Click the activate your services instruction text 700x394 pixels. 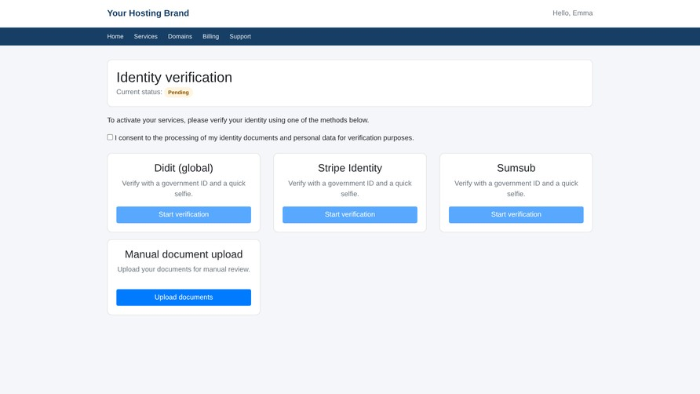click(x=238, y=120)
